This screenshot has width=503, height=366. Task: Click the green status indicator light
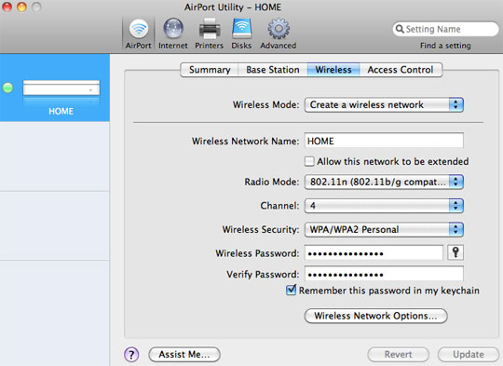click(x=8, y=88)
